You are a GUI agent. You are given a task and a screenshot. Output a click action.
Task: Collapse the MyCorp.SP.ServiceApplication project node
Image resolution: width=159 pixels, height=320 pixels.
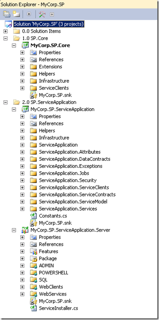(14, 109)
